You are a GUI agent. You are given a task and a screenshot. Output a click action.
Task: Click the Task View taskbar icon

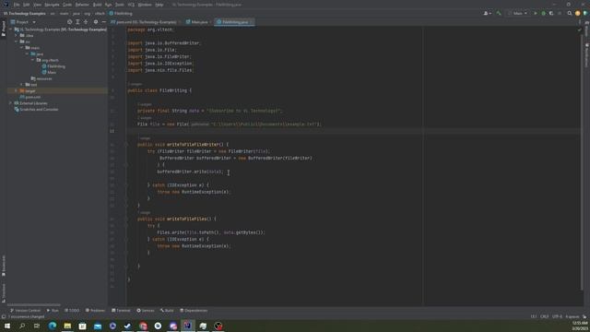point(37,326)
